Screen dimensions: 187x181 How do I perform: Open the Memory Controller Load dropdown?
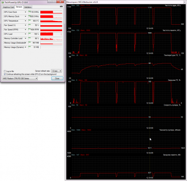coord(26,38)
